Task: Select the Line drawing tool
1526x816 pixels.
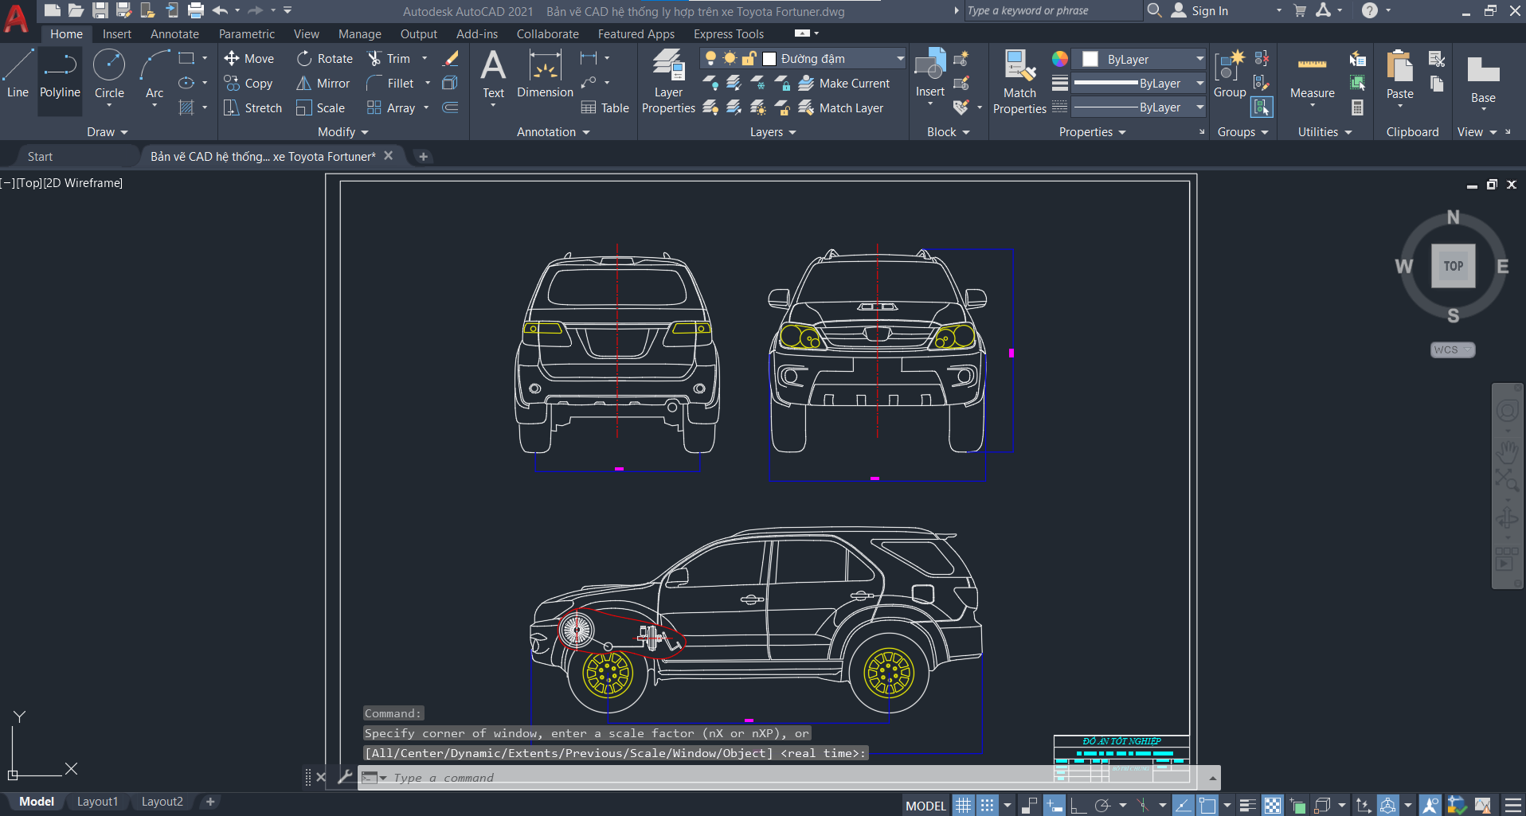Action: (18, 74)
